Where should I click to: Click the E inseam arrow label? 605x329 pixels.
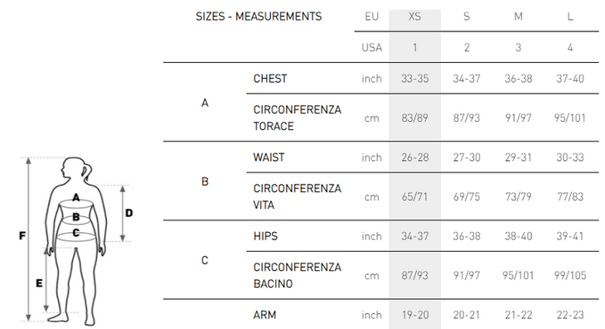(x=39, y=283)
